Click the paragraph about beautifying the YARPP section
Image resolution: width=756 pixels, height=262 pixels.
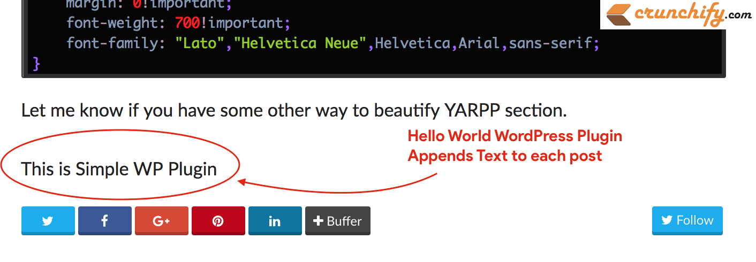coord(293,111)
